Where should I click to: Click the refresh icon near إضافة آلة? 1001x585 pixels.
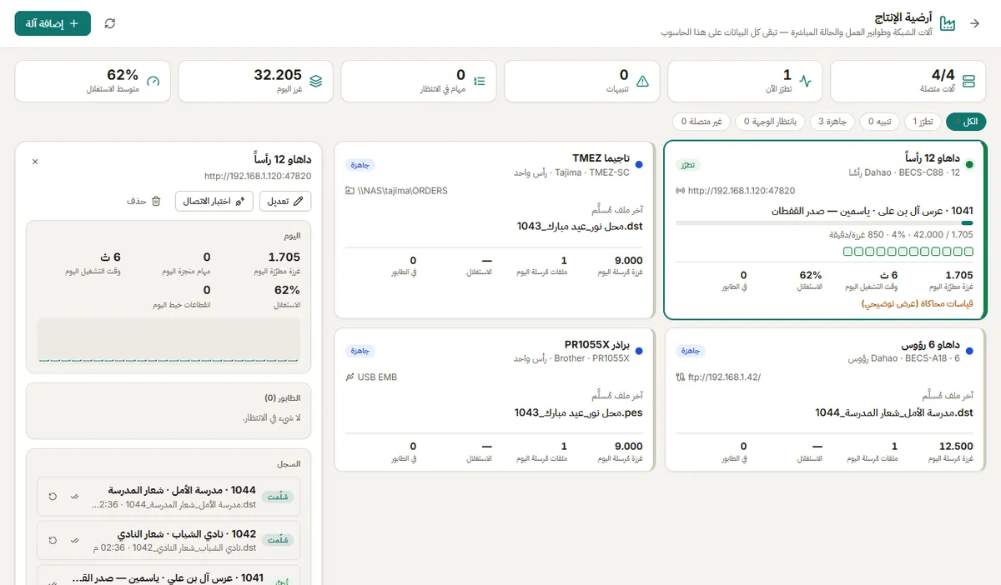pyautogui.click(x=110, y=23)
